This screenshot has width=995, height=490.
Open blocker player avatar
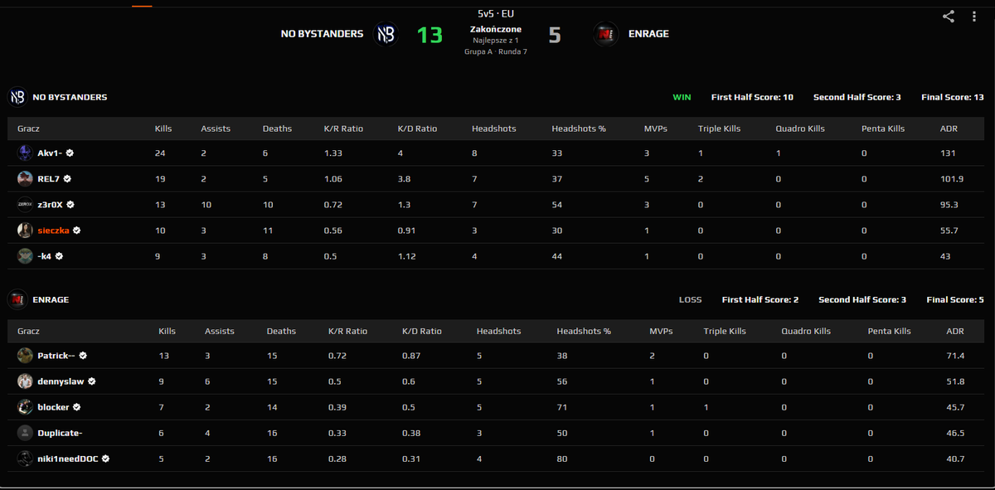click(x=25, y=407)
